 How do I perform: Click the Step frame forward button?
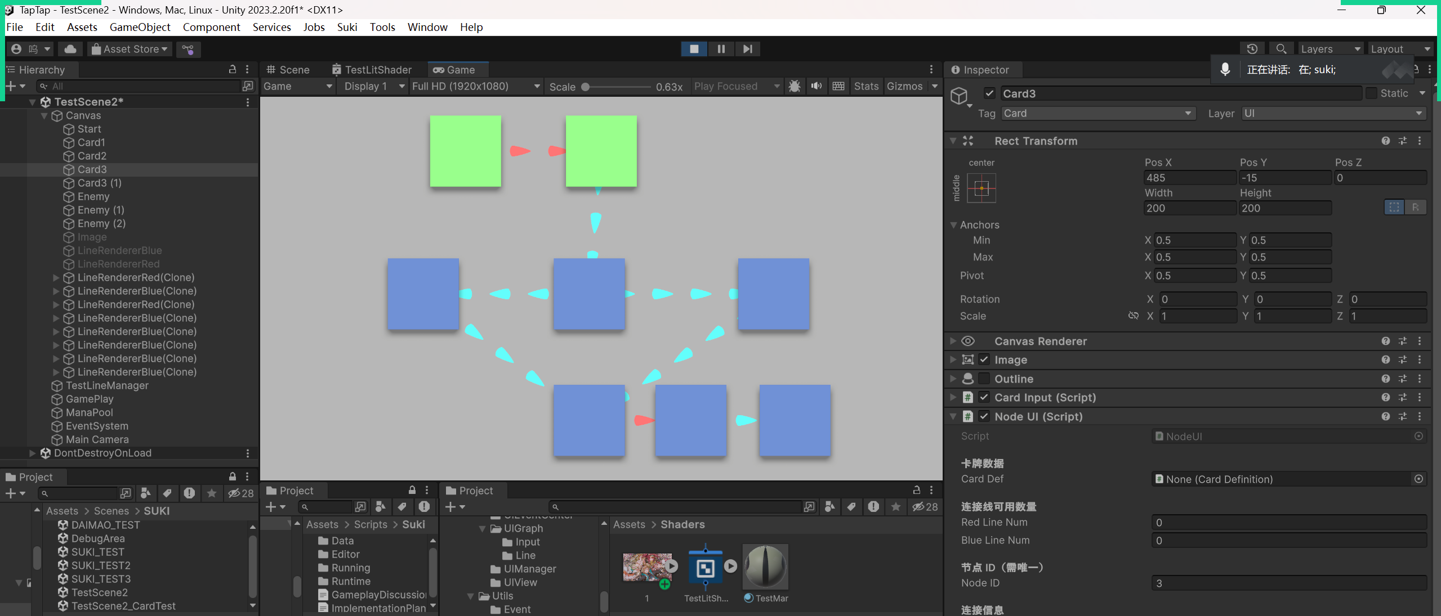coord(747,49)
